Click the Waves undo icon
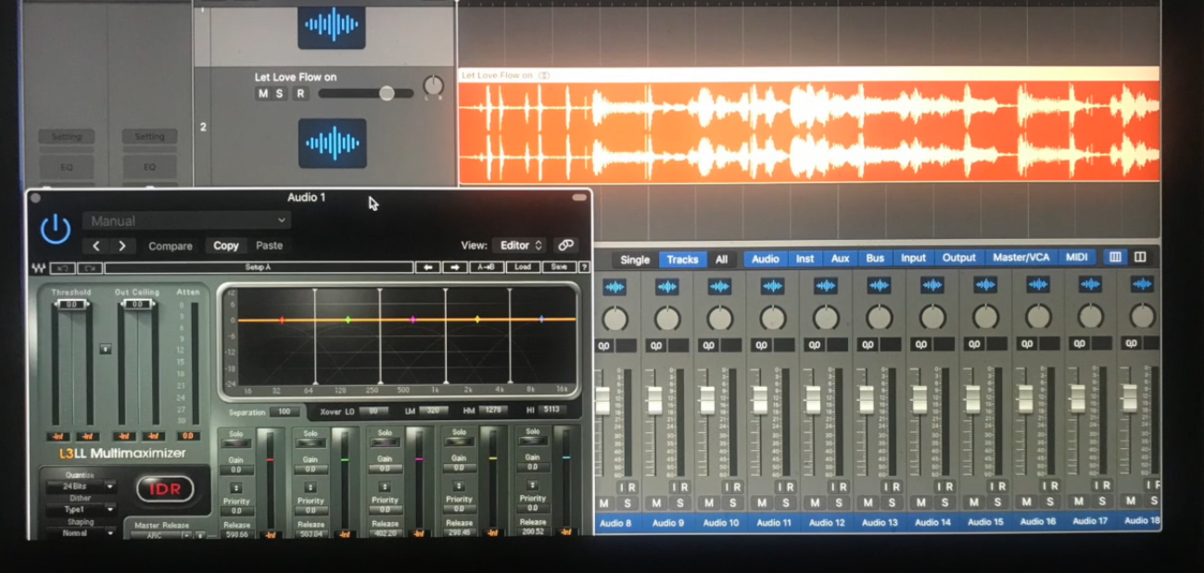Screen dimensions: 1204x573 pos(63,268)
